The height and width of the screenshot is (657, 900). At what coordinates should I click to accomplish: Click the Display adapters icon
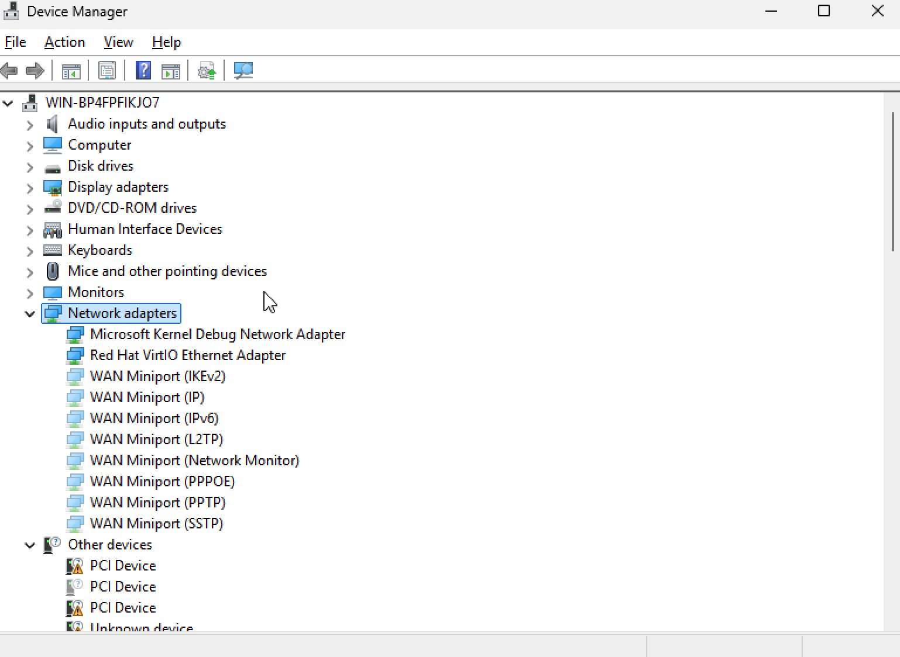52,187
